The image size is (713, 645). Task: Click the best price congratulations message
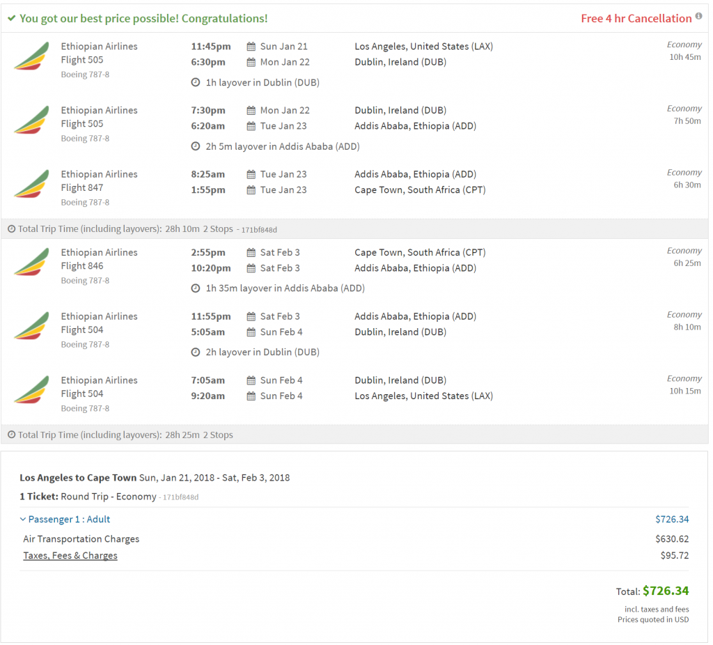point(143,19)
